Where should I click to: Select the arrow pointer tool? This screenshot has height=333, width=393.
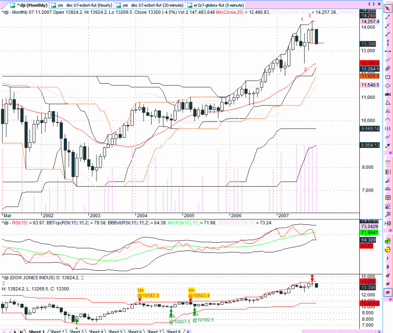tap(388, 8)
